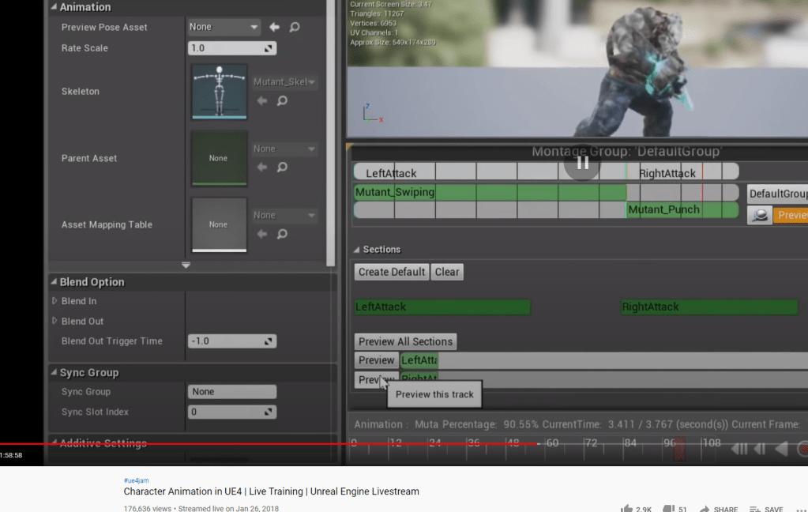The height and width of the screenshot is (512, 808).
Task: Click the Clear sections button
Action: tap(447, 272)
